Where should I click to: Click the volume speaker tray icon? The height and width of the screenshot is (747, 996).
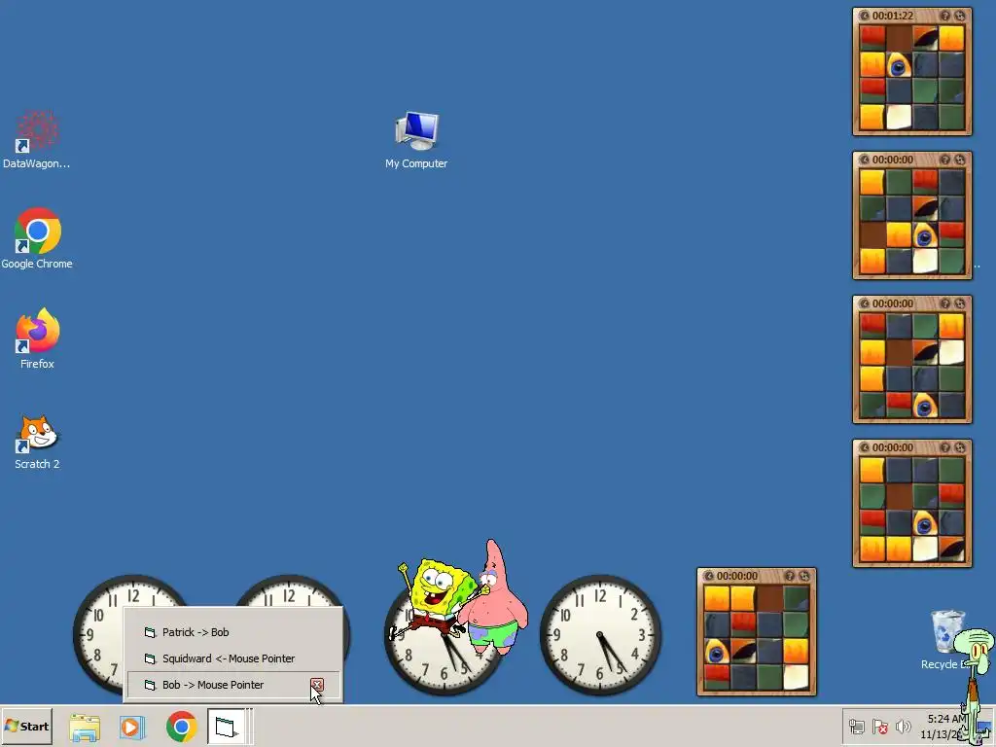click(903, 727)
